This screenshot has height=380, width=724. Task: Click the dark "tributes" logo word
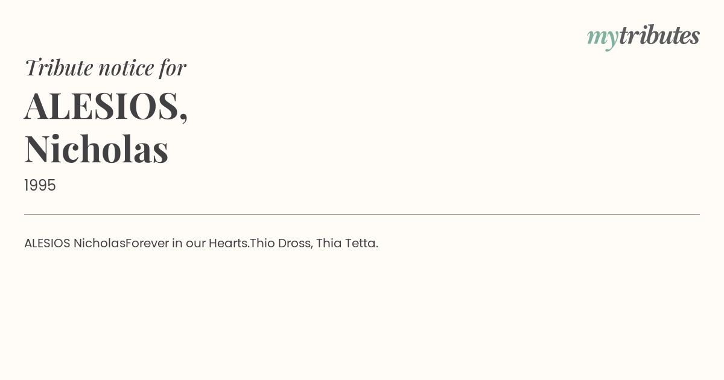[659, 35]
